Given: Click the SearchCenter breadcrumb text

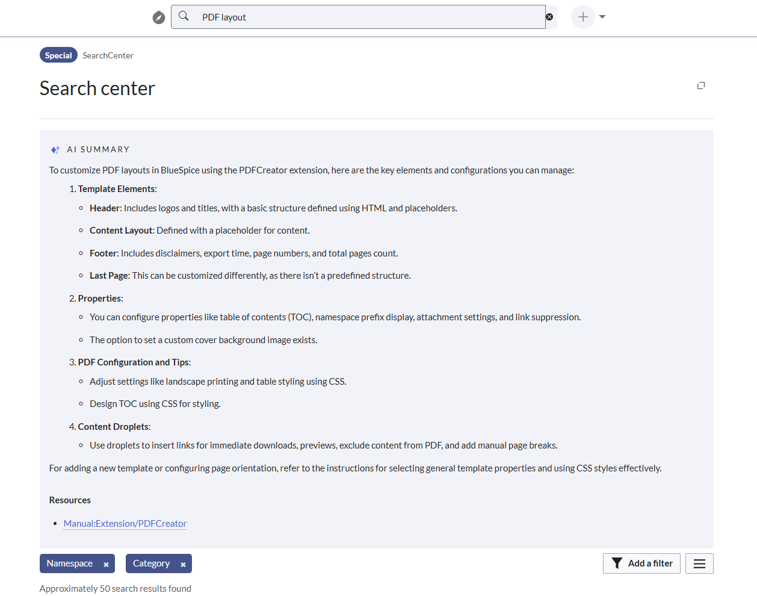Looking at the screenshot, I should click(108, 55).
